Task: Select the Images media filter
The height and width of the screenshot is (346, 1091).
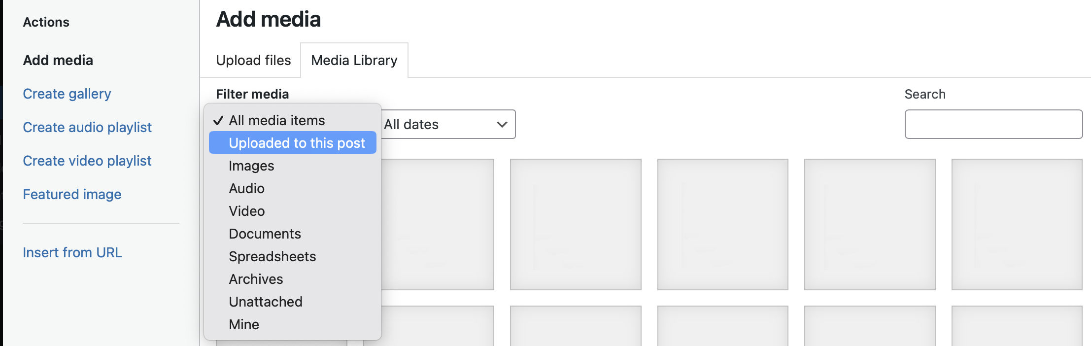Action: pos(251,166)
